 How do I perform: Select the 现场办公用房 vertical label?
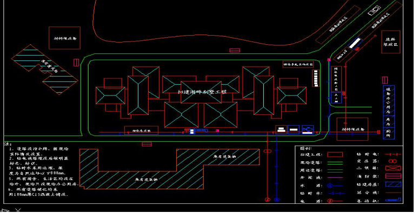click(388, 101)
